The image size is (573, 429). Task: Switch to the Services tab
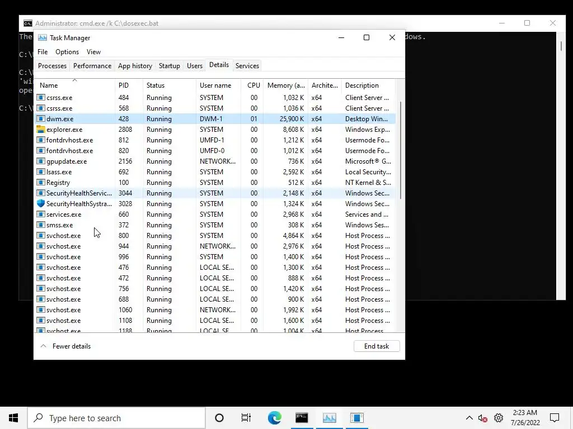pyautogui.click(x=247, y=66)
